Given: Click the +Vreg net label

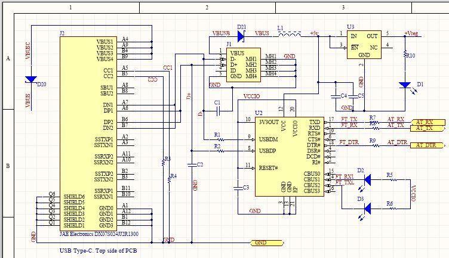Looking at the screenshot, I should tap(411, 33).
